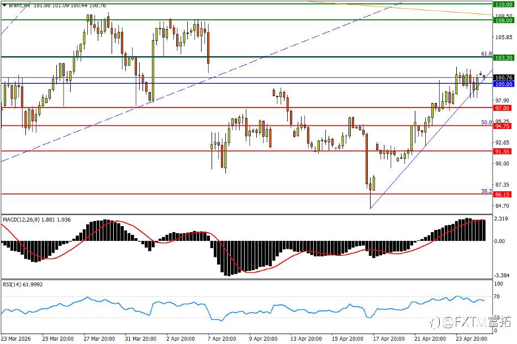Click the 23 Apr 20:00 time label
The image size is (517, 344).
(472, 338)
